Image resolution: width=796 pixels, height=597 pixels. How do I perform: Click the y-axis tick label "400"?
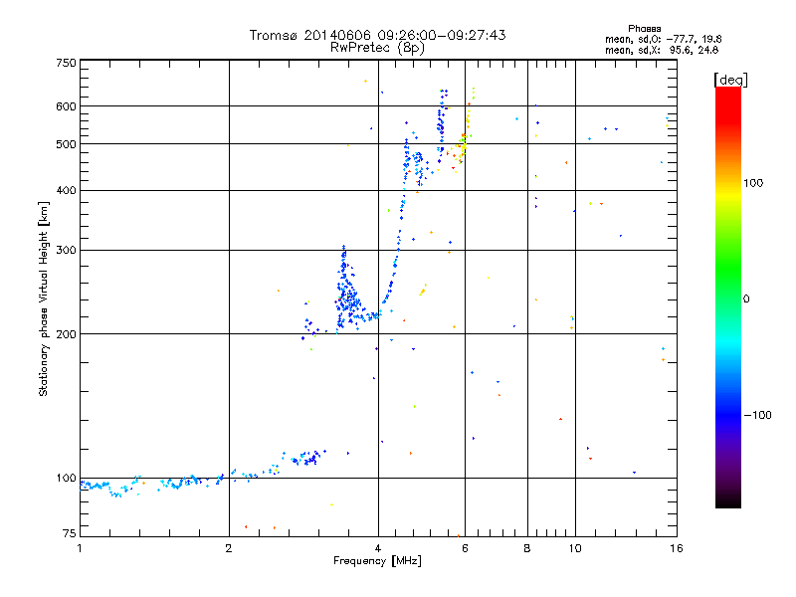click(66, 190)
